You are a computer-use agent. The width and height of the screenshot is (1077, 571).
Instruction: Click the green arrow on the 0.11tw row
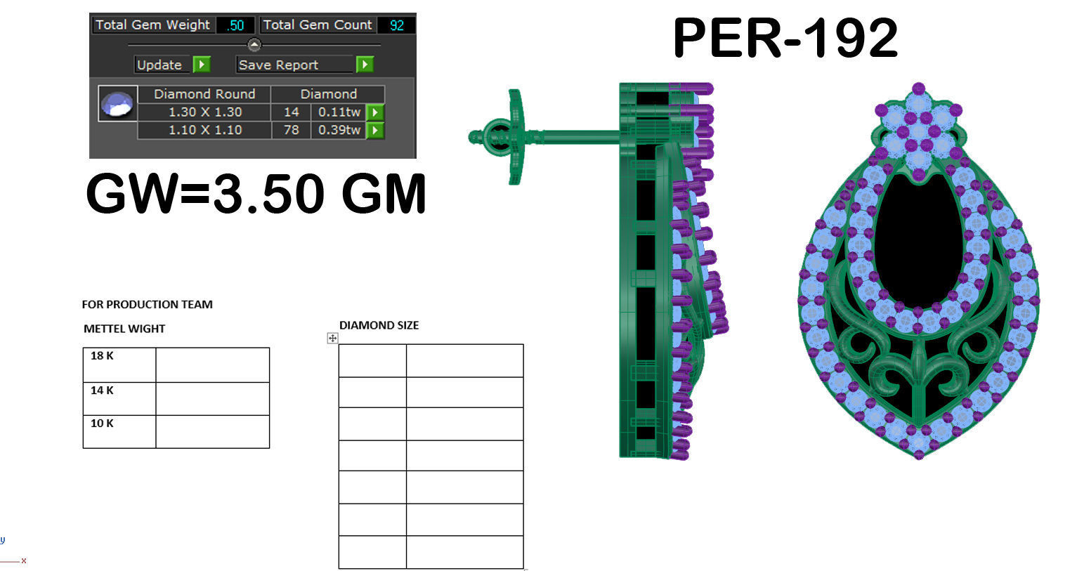pyautogui.click(x=375, y=112)
